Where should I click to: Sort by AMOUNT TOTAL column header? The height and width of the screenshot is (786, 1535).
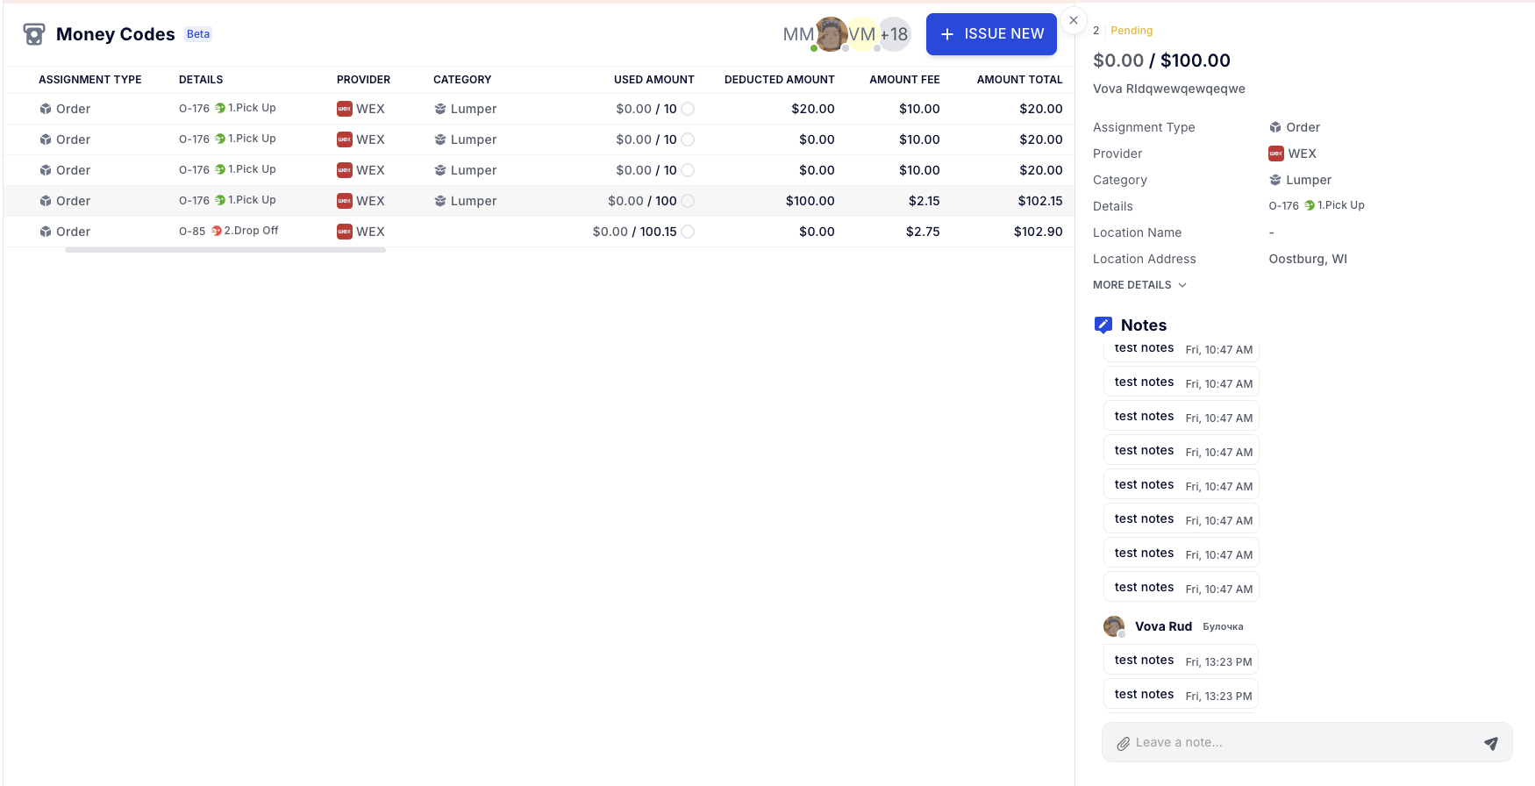tap(1019, 80)
